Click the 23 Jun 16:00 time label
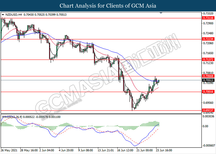Screen dimensions: 216x154 coord(164,150)
